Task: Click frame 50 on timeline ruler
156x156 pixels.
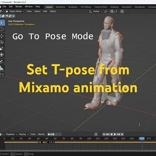Action: point(46,139)
